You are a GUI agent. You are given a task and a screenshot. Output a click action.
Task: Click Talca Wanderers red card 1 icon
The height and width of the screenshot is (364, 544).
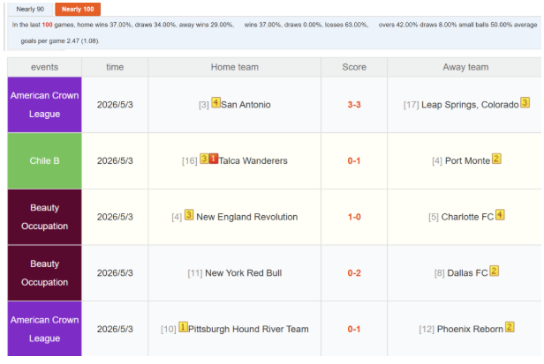pyautogui.click(x=214, y=159)
